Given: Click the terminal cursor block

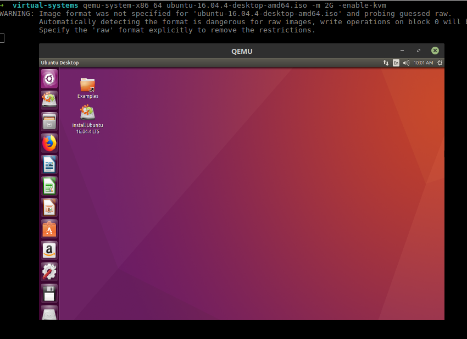Looking at the screenshot, I should coord(2,38).
